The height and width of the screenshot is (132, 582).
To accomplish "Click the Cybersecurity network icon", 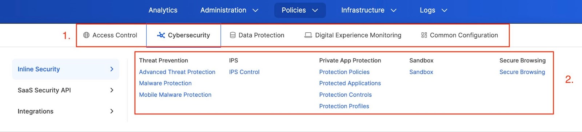I will (x=161, y=35).
